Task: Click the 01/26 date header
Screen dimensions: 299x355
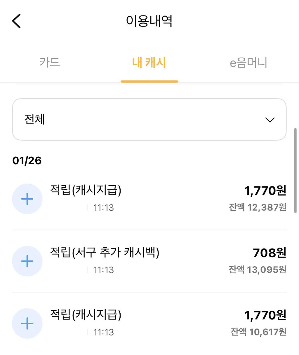Action: pyautogui.click(x=27, y=161)
